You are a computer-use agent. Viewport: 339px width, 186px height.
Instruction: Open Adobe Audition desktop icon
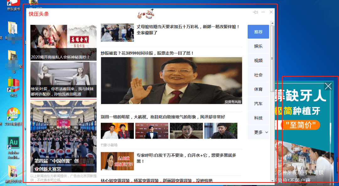click(13, 143)
